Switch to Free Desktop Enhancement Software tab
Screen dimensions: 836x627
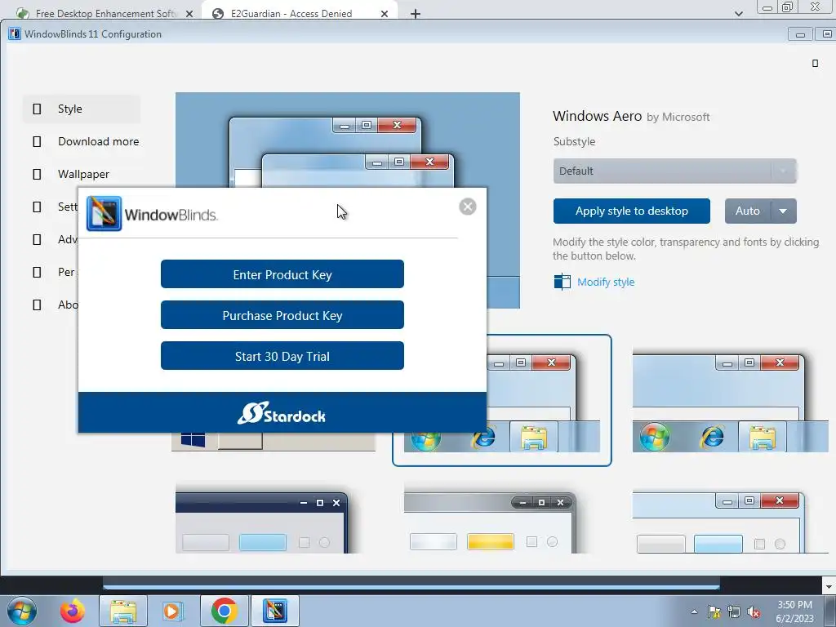tap(105, 13)
